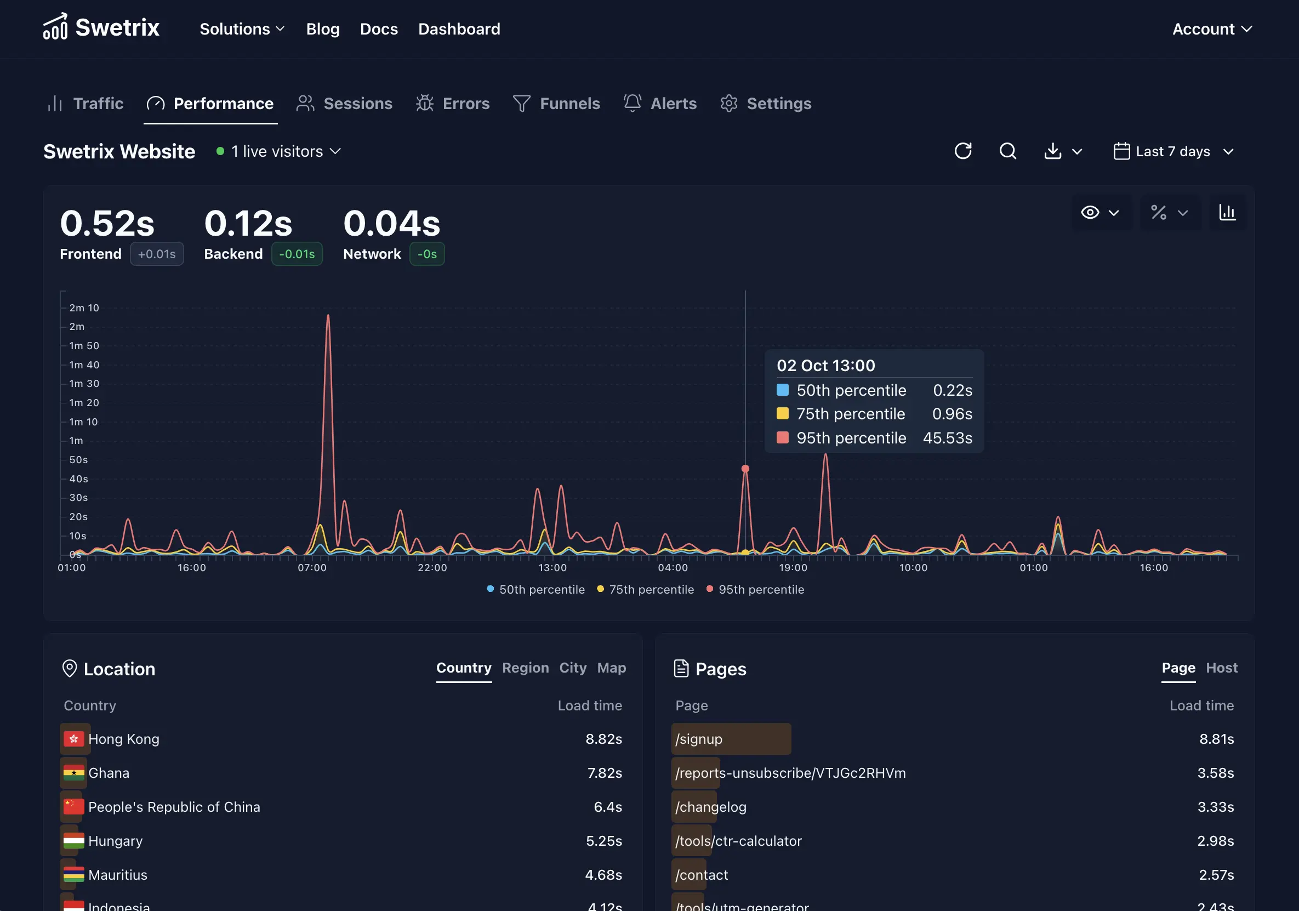
Task: Switch Location panel to Region tab
Action: point(525,668)
